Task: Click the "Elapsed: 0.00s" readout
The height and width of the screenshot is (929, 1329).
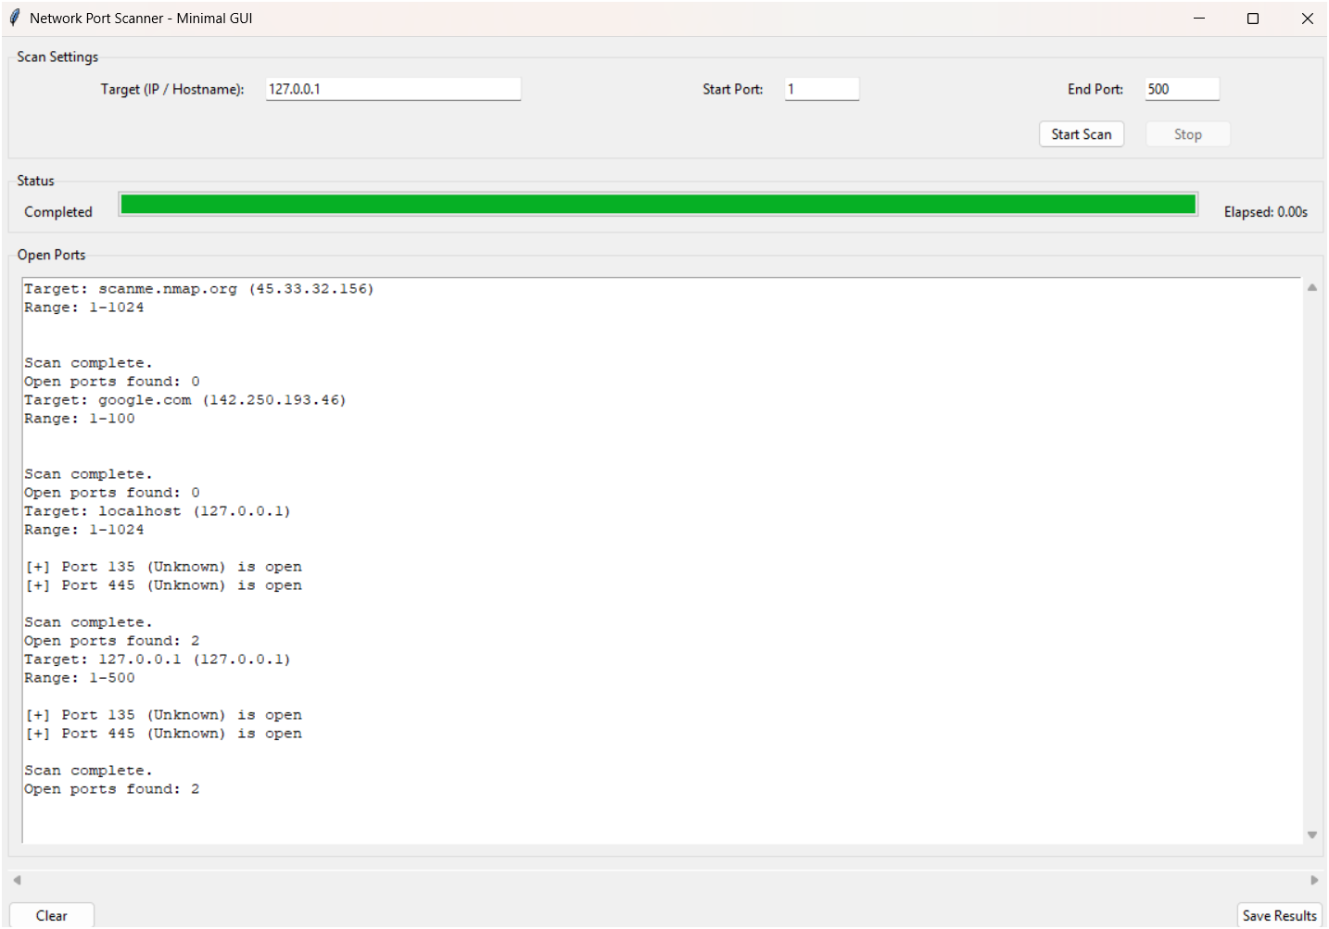Action: point(1266,212)
